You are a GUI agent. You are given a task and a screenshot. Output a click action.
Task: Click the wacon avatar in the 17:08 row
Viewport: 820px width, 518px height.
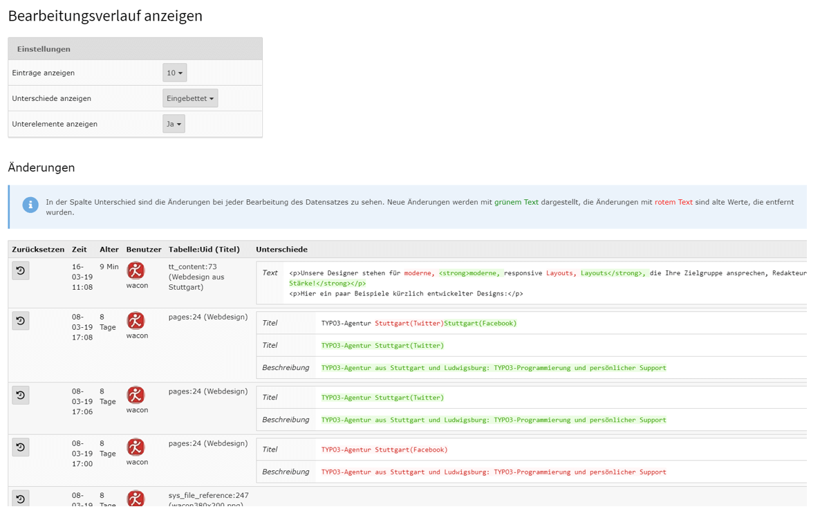[136, 321]
